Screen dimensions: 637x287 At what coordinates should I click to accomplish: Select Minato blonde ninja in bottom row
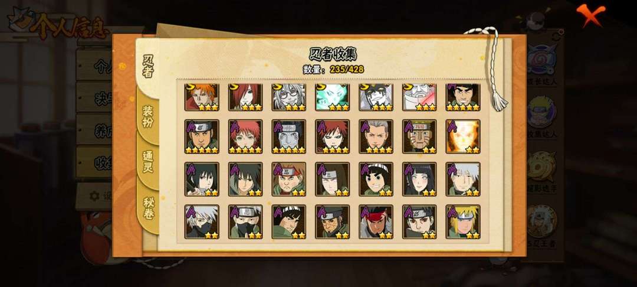(463, 221)
